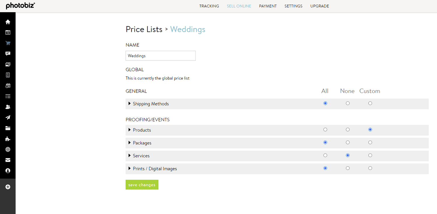Image resolution: width=437 pixels, height=214 pixels.
Task: Open the TRACKING menu
Action: [209, 6]
